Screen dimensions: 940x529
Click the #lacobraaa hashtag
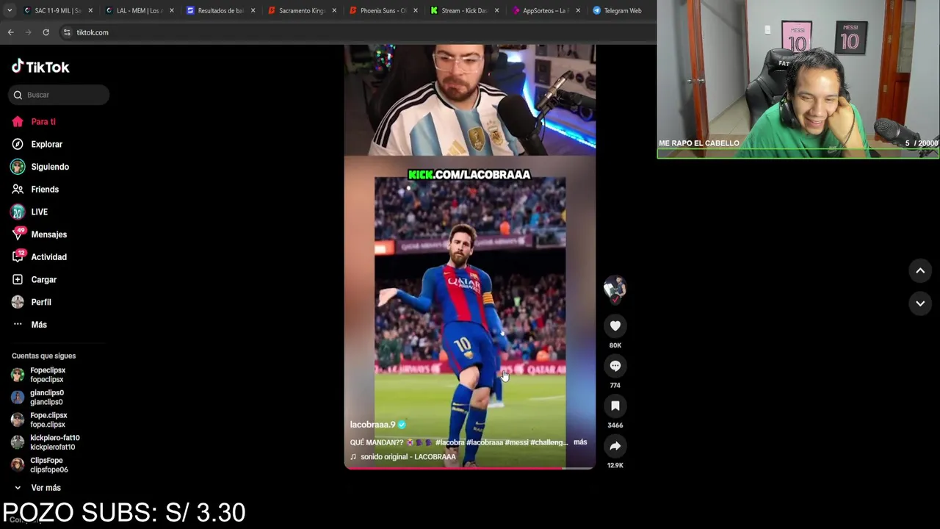(484, 442)
